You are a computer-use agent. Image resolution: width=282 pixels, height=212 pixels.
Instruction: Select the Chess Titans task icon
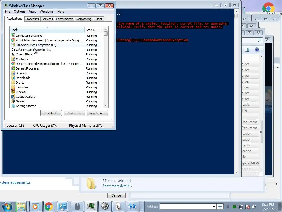point(13,54)
